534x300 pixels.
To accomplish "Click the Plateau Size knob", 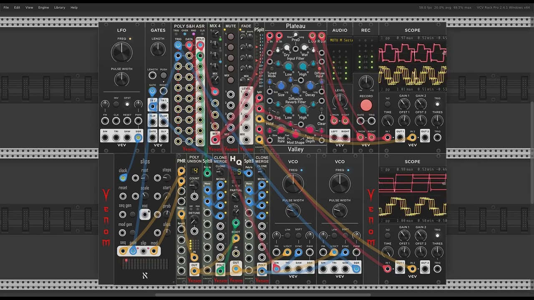I will 281,86.
